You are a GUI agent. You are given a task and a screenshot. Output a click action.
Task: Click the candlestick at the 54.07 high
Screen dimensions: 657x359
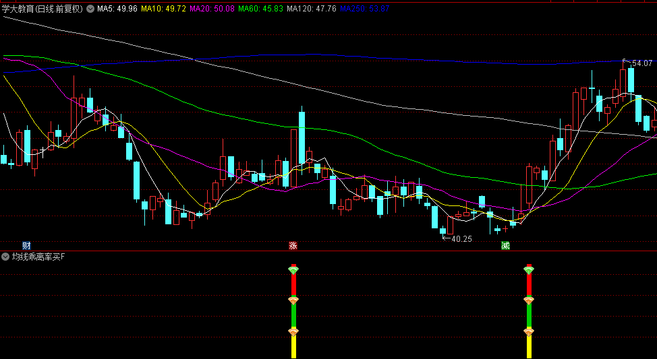pyautogui.click(x=623, y=83)
